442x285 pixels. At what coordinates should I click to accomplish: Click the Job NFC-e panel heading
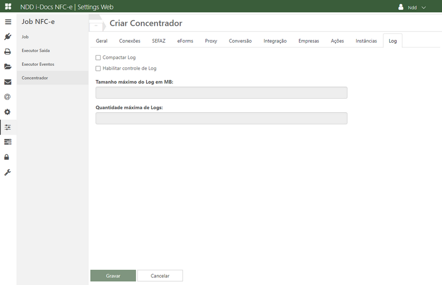pos(38,22)
